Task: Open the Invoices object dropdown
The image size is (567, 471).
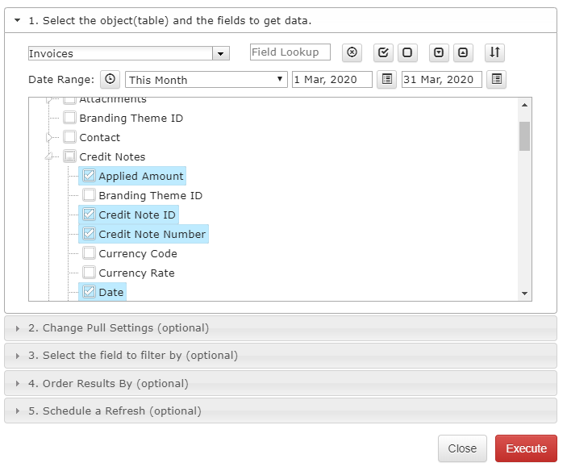Action: coord(221,53)
